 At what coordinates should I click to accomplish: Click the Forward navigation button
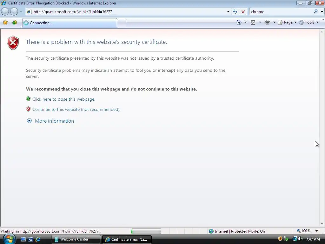click(14, 12)
